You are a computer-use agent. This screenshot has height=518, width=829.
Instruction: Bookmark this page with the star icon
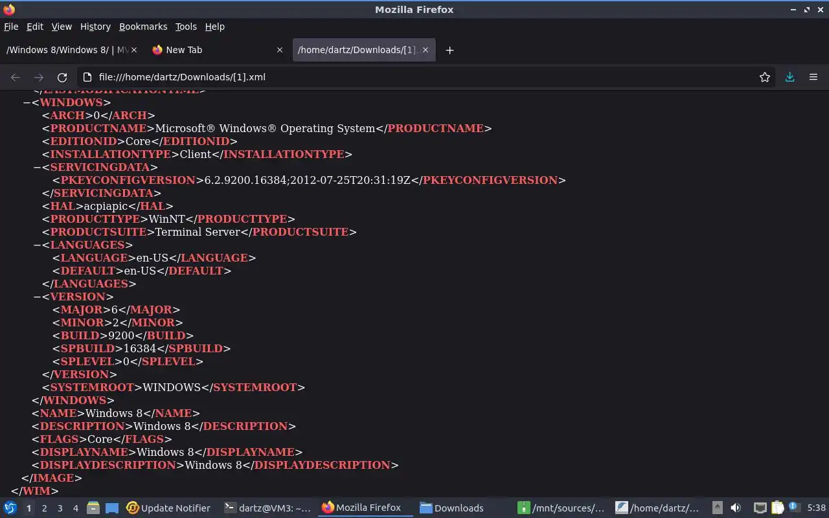tap(765, 77)
